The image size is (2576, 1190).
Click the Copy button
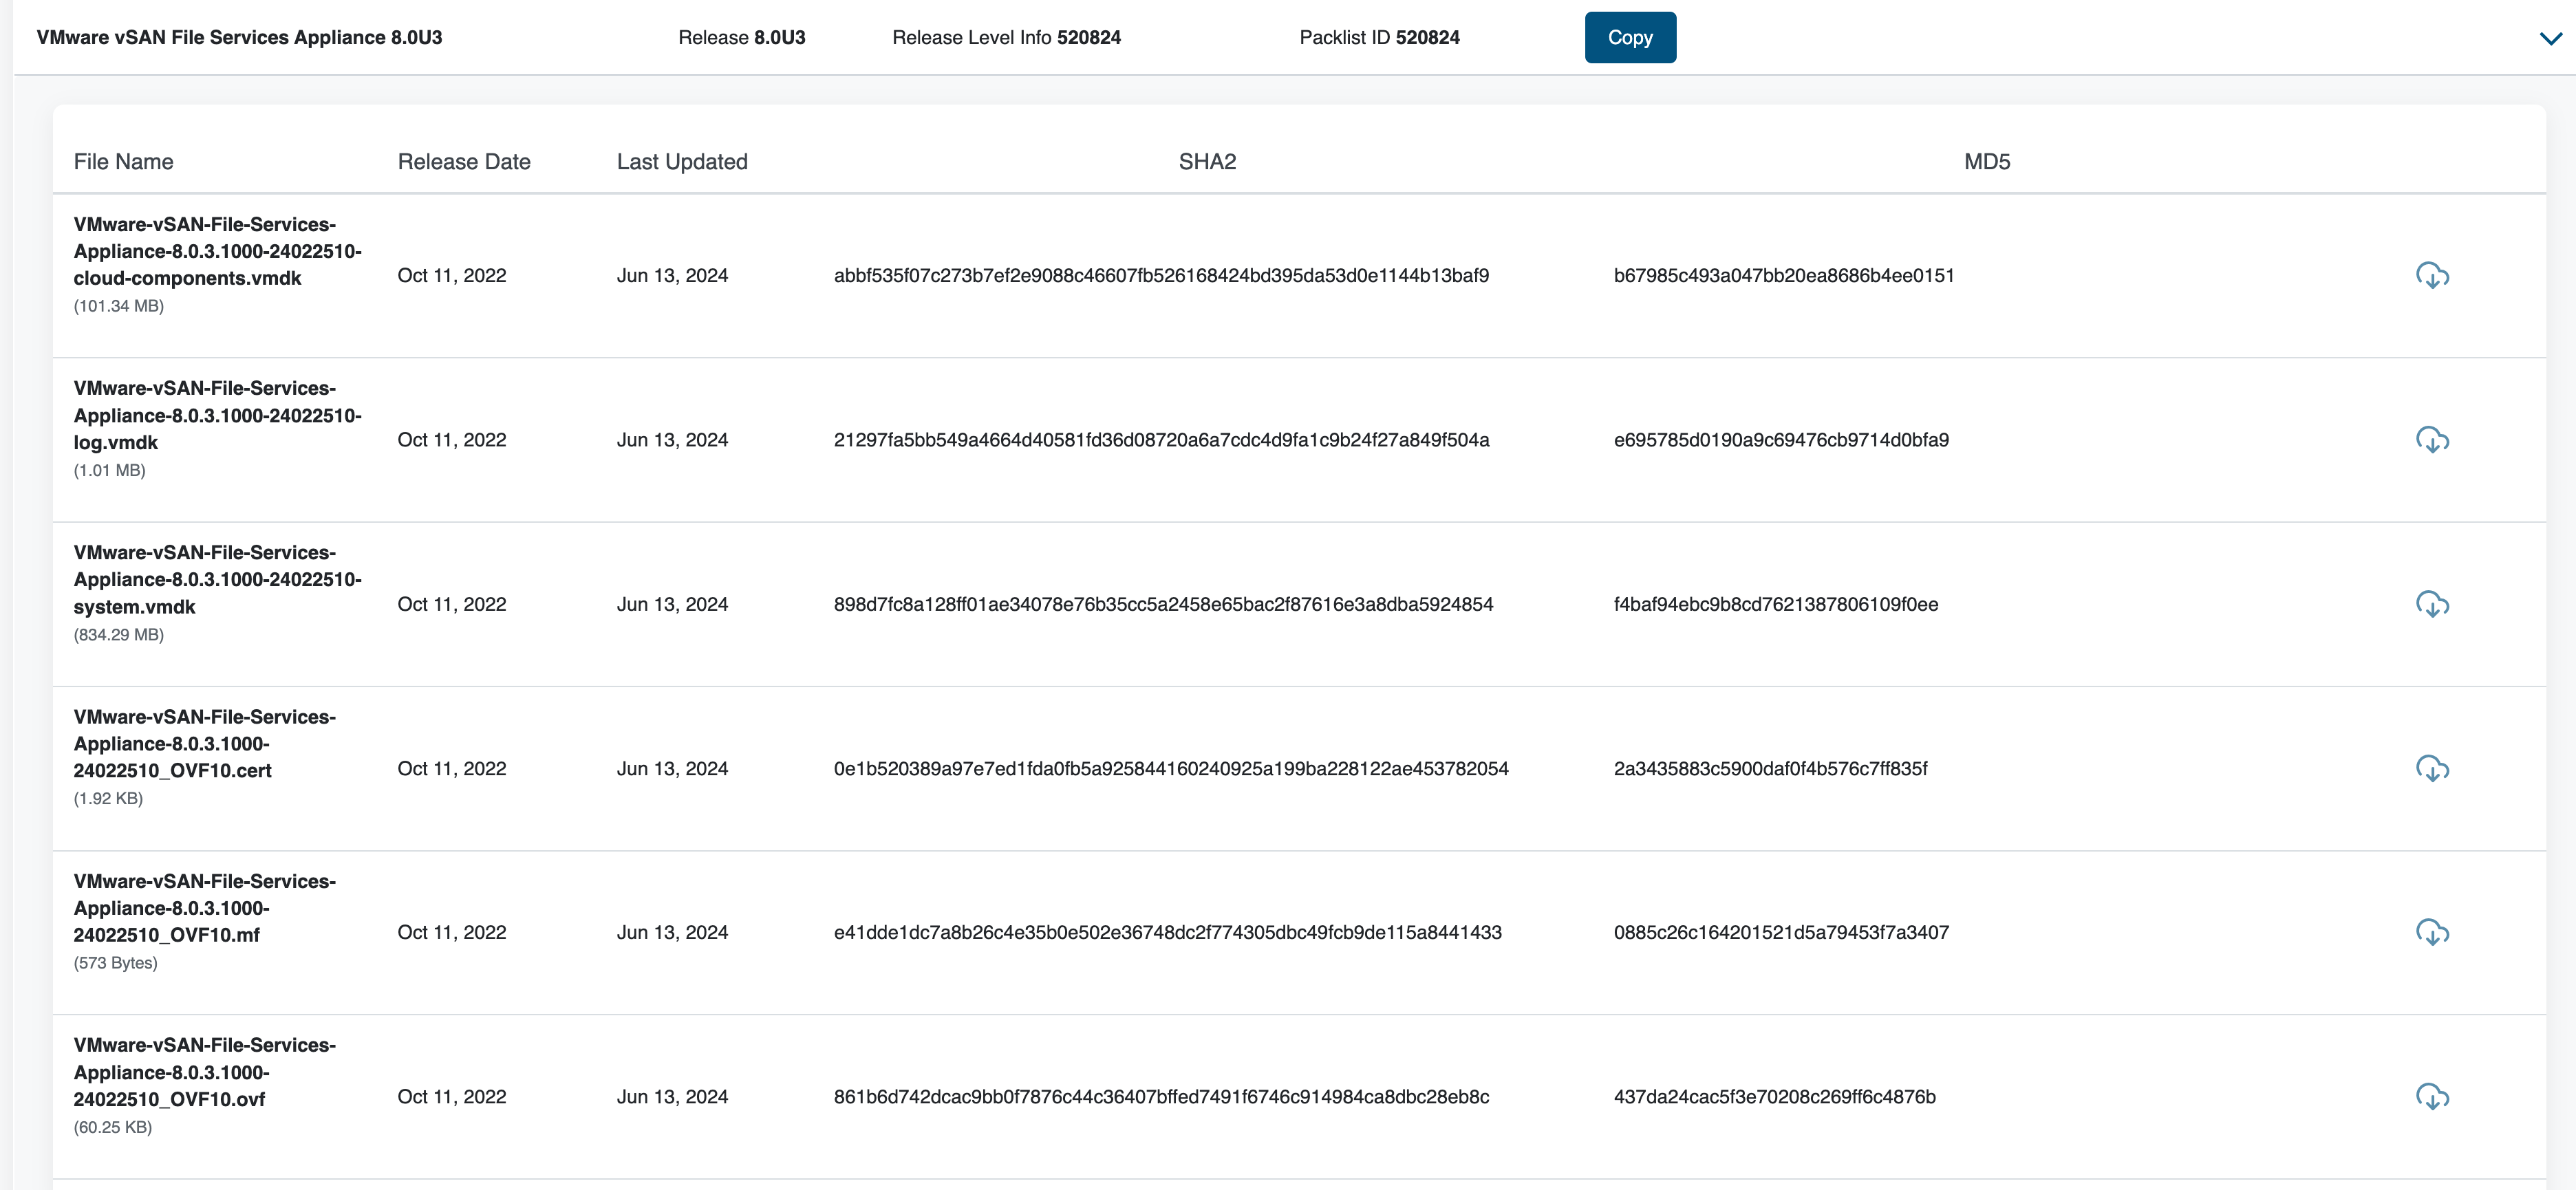pyautogui.click(x=1630, y=37)
